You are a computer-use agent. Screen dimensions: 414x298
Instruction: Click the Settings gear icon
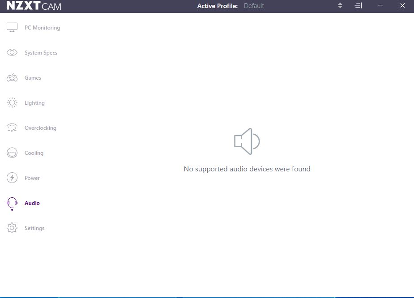click(x=12, y=228)
